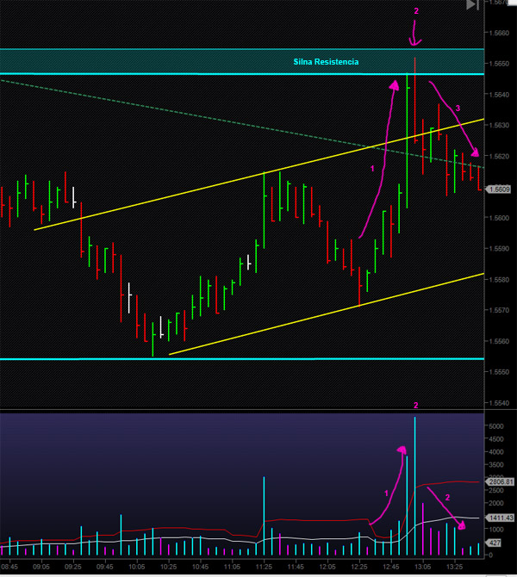Click the 11:25 time axis label

[264, 567]
